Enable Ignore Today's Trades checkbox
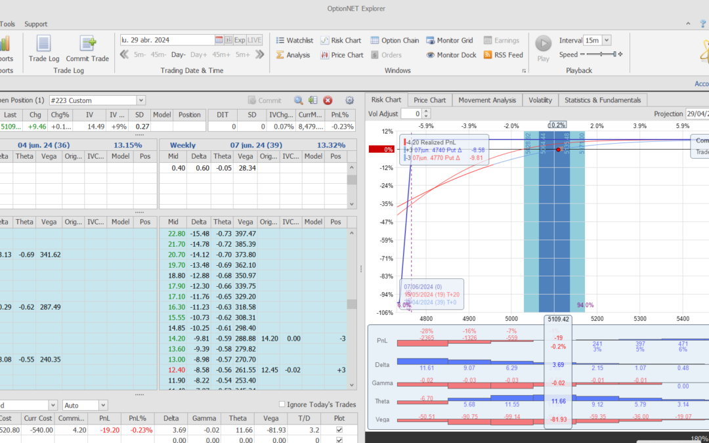 click(282, 404)
